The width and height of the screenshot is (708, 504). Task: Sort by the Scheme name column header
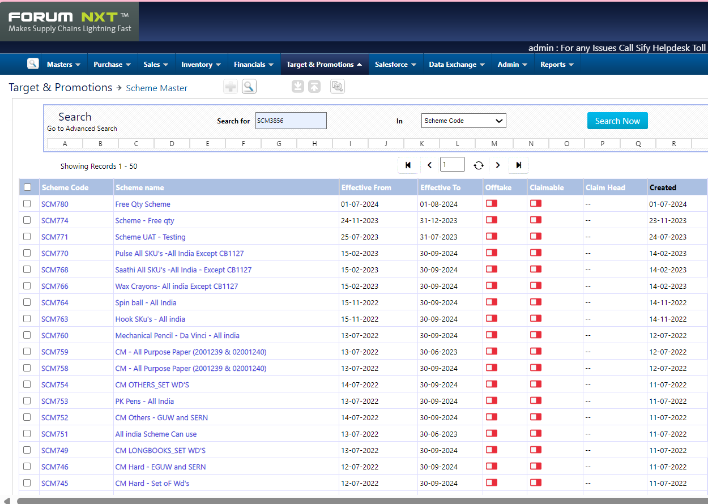[139, 187]
